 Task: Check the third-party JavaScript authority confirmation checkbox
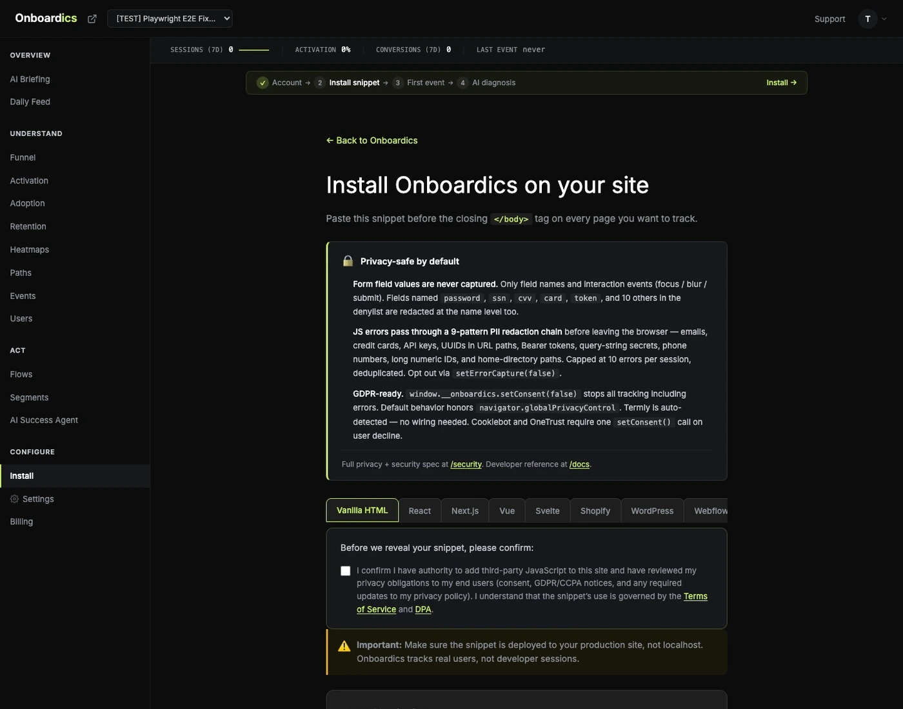tap(346, 571)
